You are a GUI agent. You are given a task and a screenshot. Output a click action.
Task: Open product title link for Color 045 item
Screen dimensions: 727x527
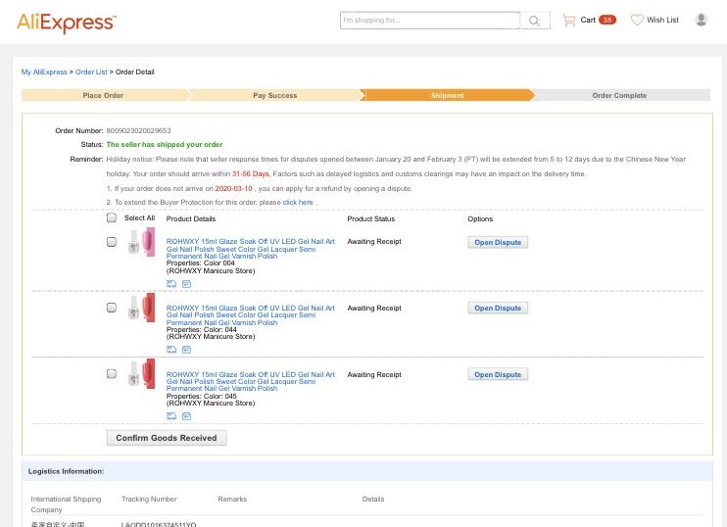click(x=251, y=381)
